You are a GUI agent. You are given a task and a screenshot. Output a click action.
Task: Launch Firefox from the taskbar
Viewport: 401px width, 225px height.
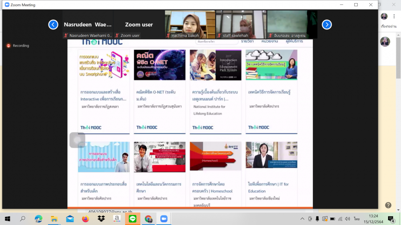(x=86, y=219)
